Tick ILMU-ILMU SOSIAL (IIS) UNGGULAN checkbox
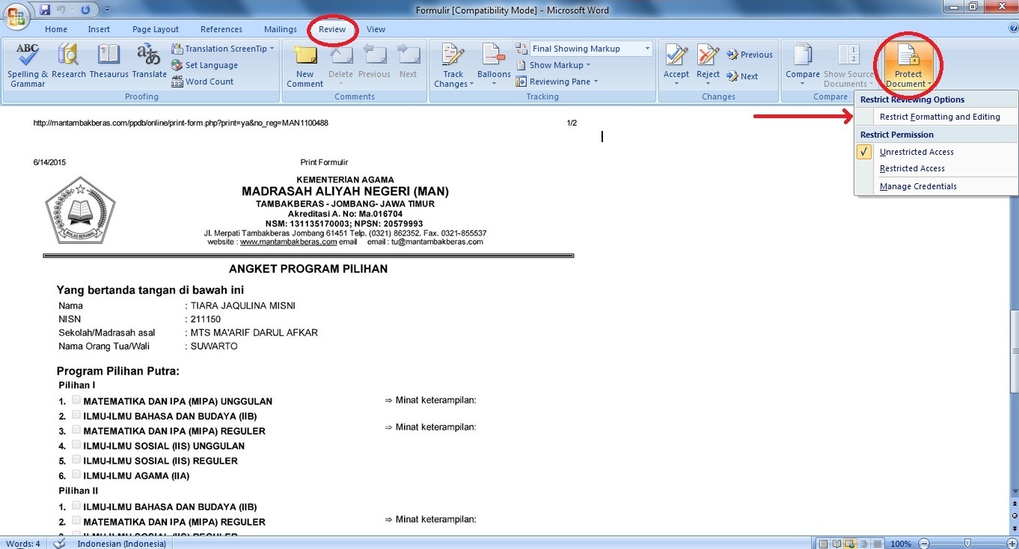Image resolution: width=1019 pixels, height=549 pixels. [x=76, y=445]
